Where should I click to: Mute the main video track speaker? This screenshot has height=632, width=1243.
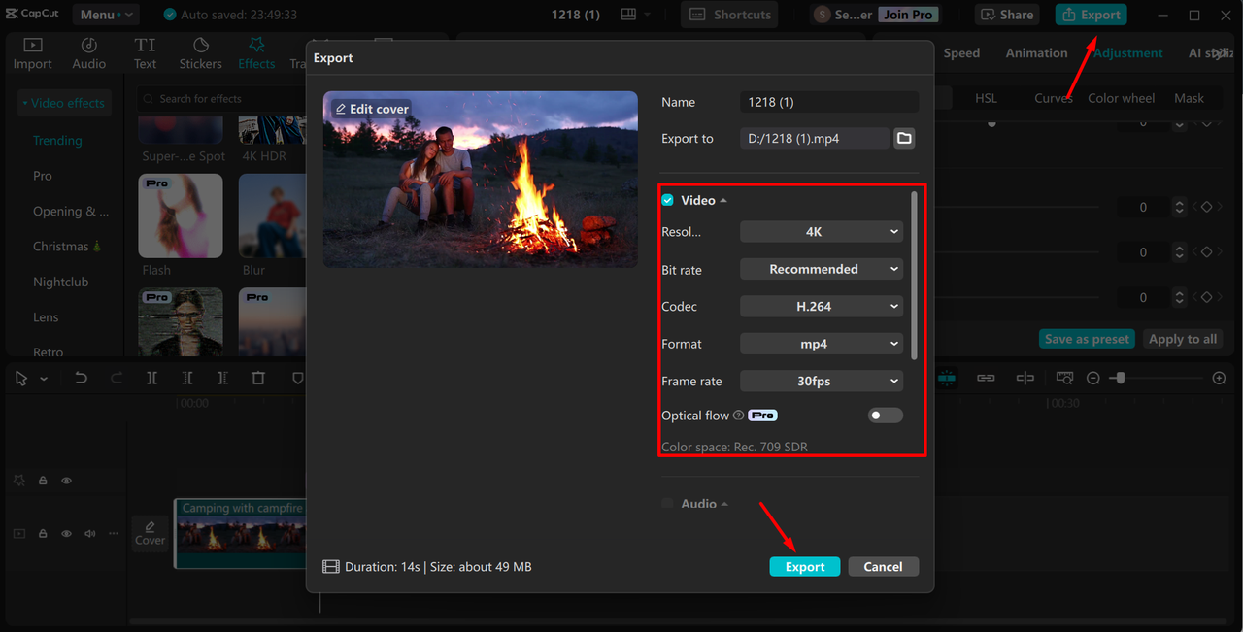(x=90, y=533)
